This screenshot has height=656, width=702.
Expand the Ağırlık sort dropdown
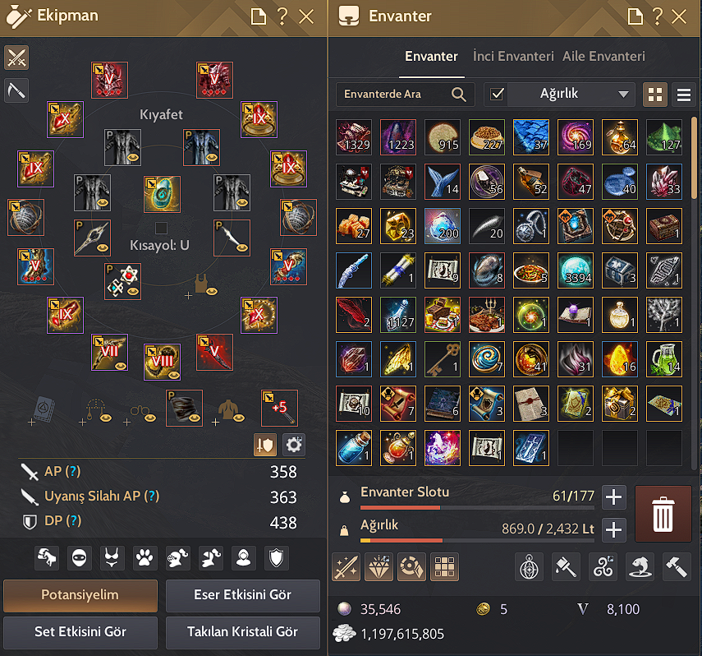622,95
